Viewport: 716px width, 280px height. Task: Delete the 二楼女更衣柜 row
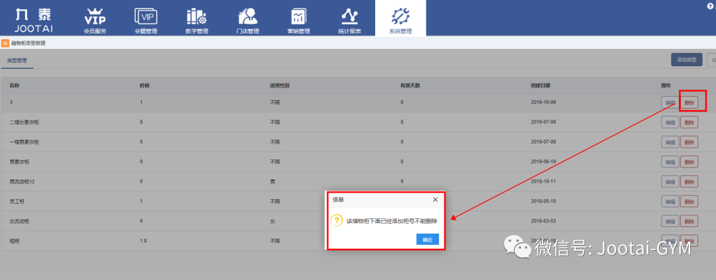(689, 122)
